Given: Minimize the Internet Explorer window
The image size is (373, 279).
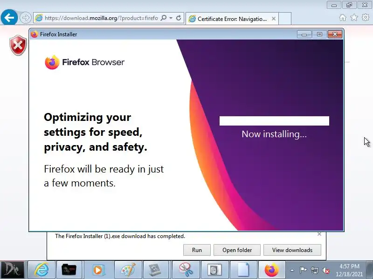Looking at the screenshot, I should point(334,5).
